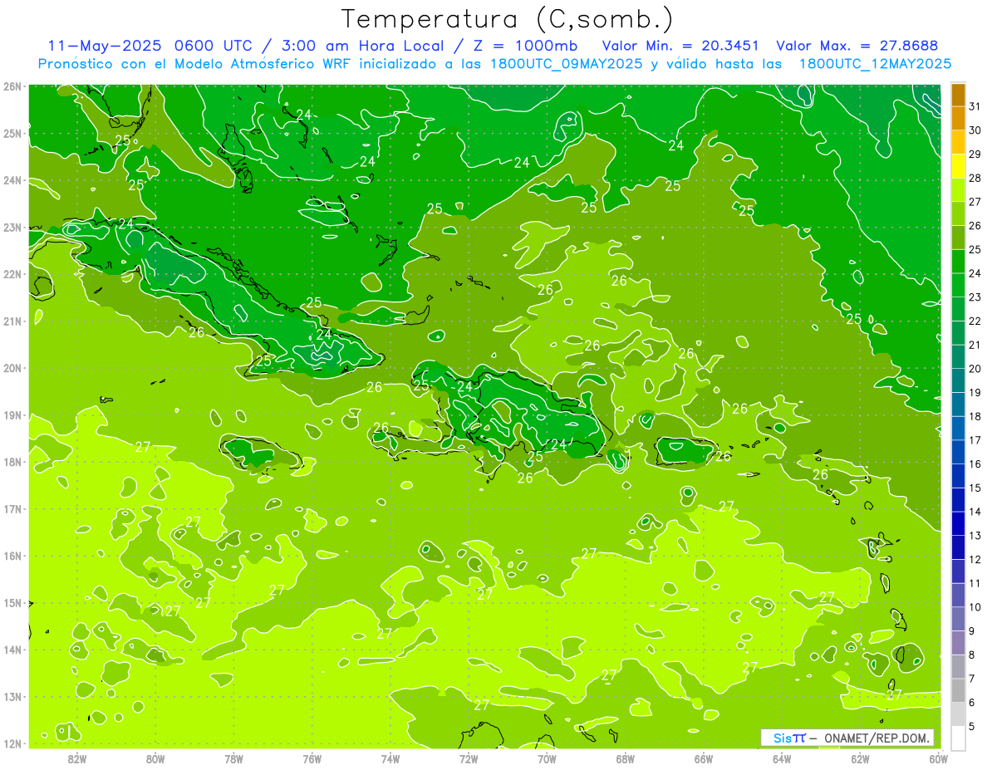Click the '17N' latitude axis label
Viewport: 997px width, 770px height.
(12, 508)
